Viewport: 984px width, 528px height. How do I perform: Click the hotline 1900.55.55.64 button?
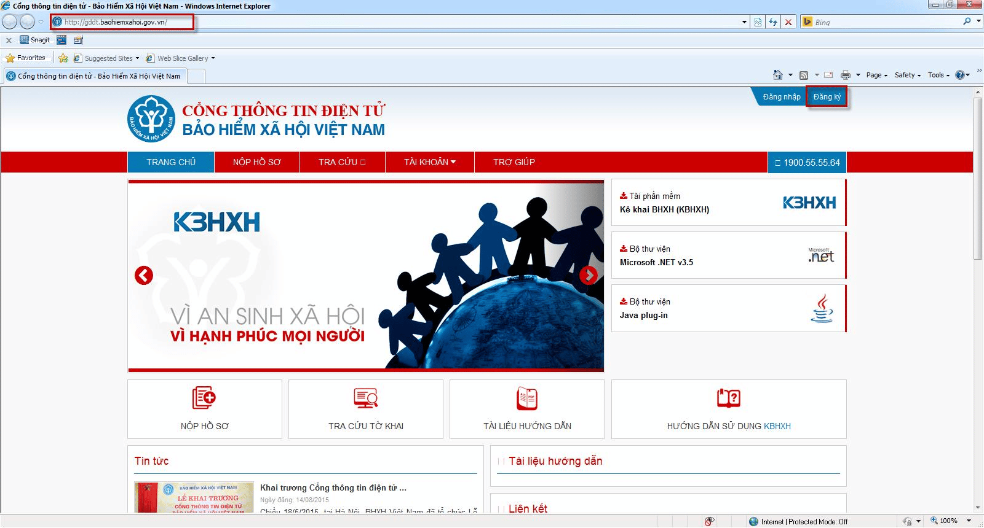click(807, 162)
